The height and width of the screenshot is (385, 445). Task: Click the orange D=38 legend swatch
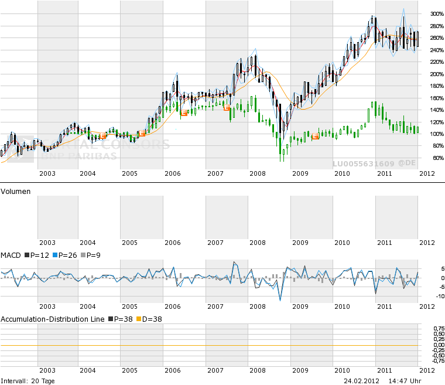point(138,319)
